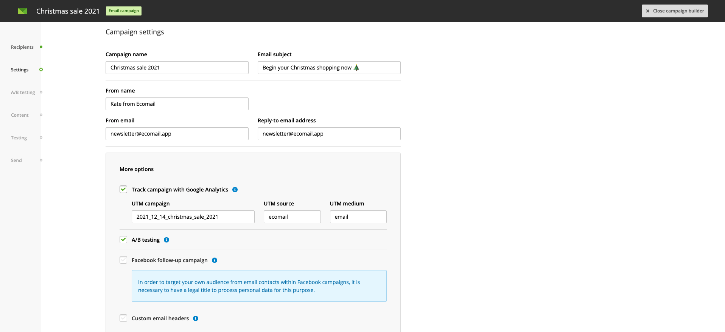
Task: Uncheck the A/B testing option
Action: tap(123, 239)
